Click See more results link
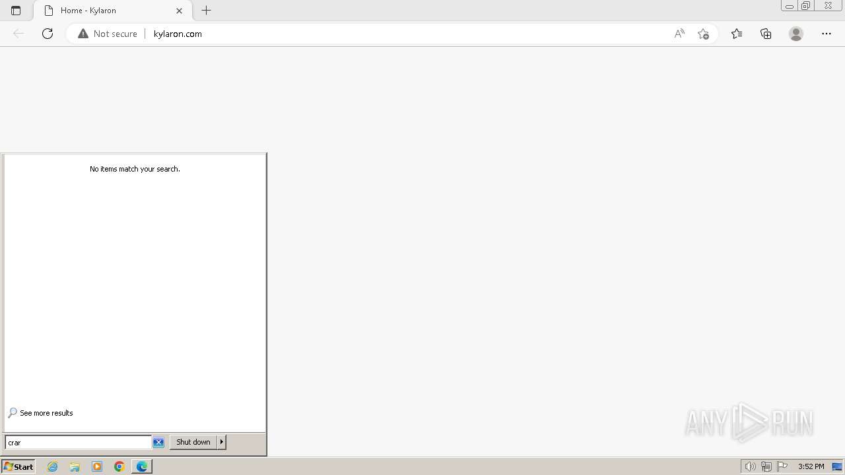845x475 pixels. [46, 413]
